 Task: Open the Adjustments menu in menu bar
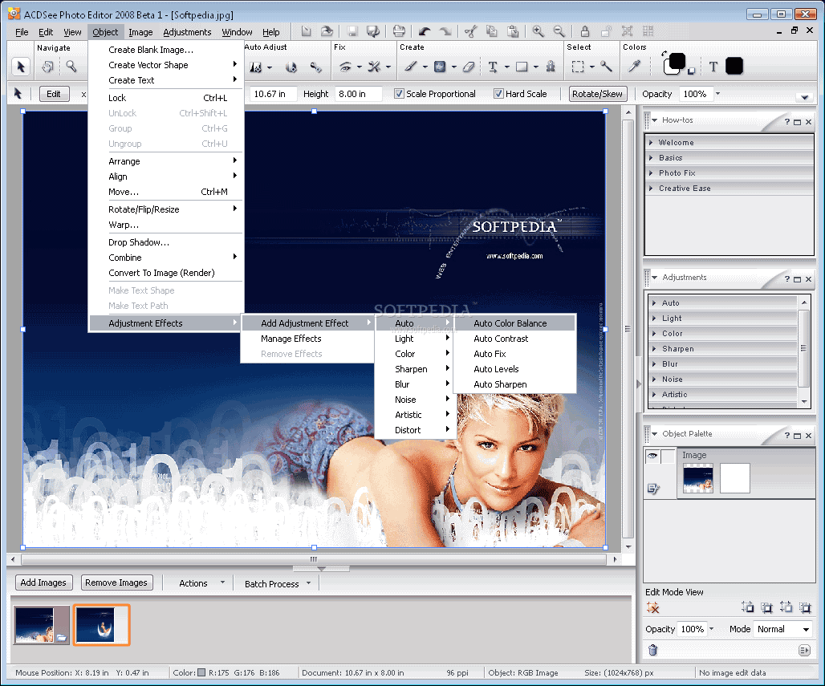point(187,32)
